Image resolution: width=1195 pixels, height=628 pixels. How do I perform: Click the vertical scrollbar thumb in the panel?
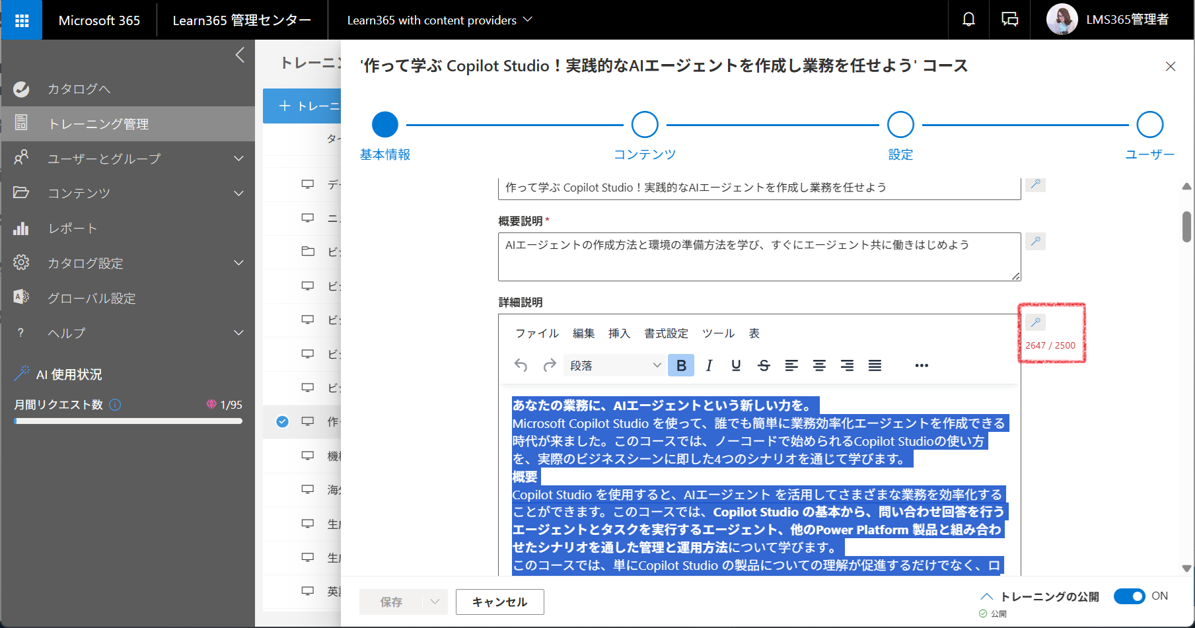[1186, 227]
